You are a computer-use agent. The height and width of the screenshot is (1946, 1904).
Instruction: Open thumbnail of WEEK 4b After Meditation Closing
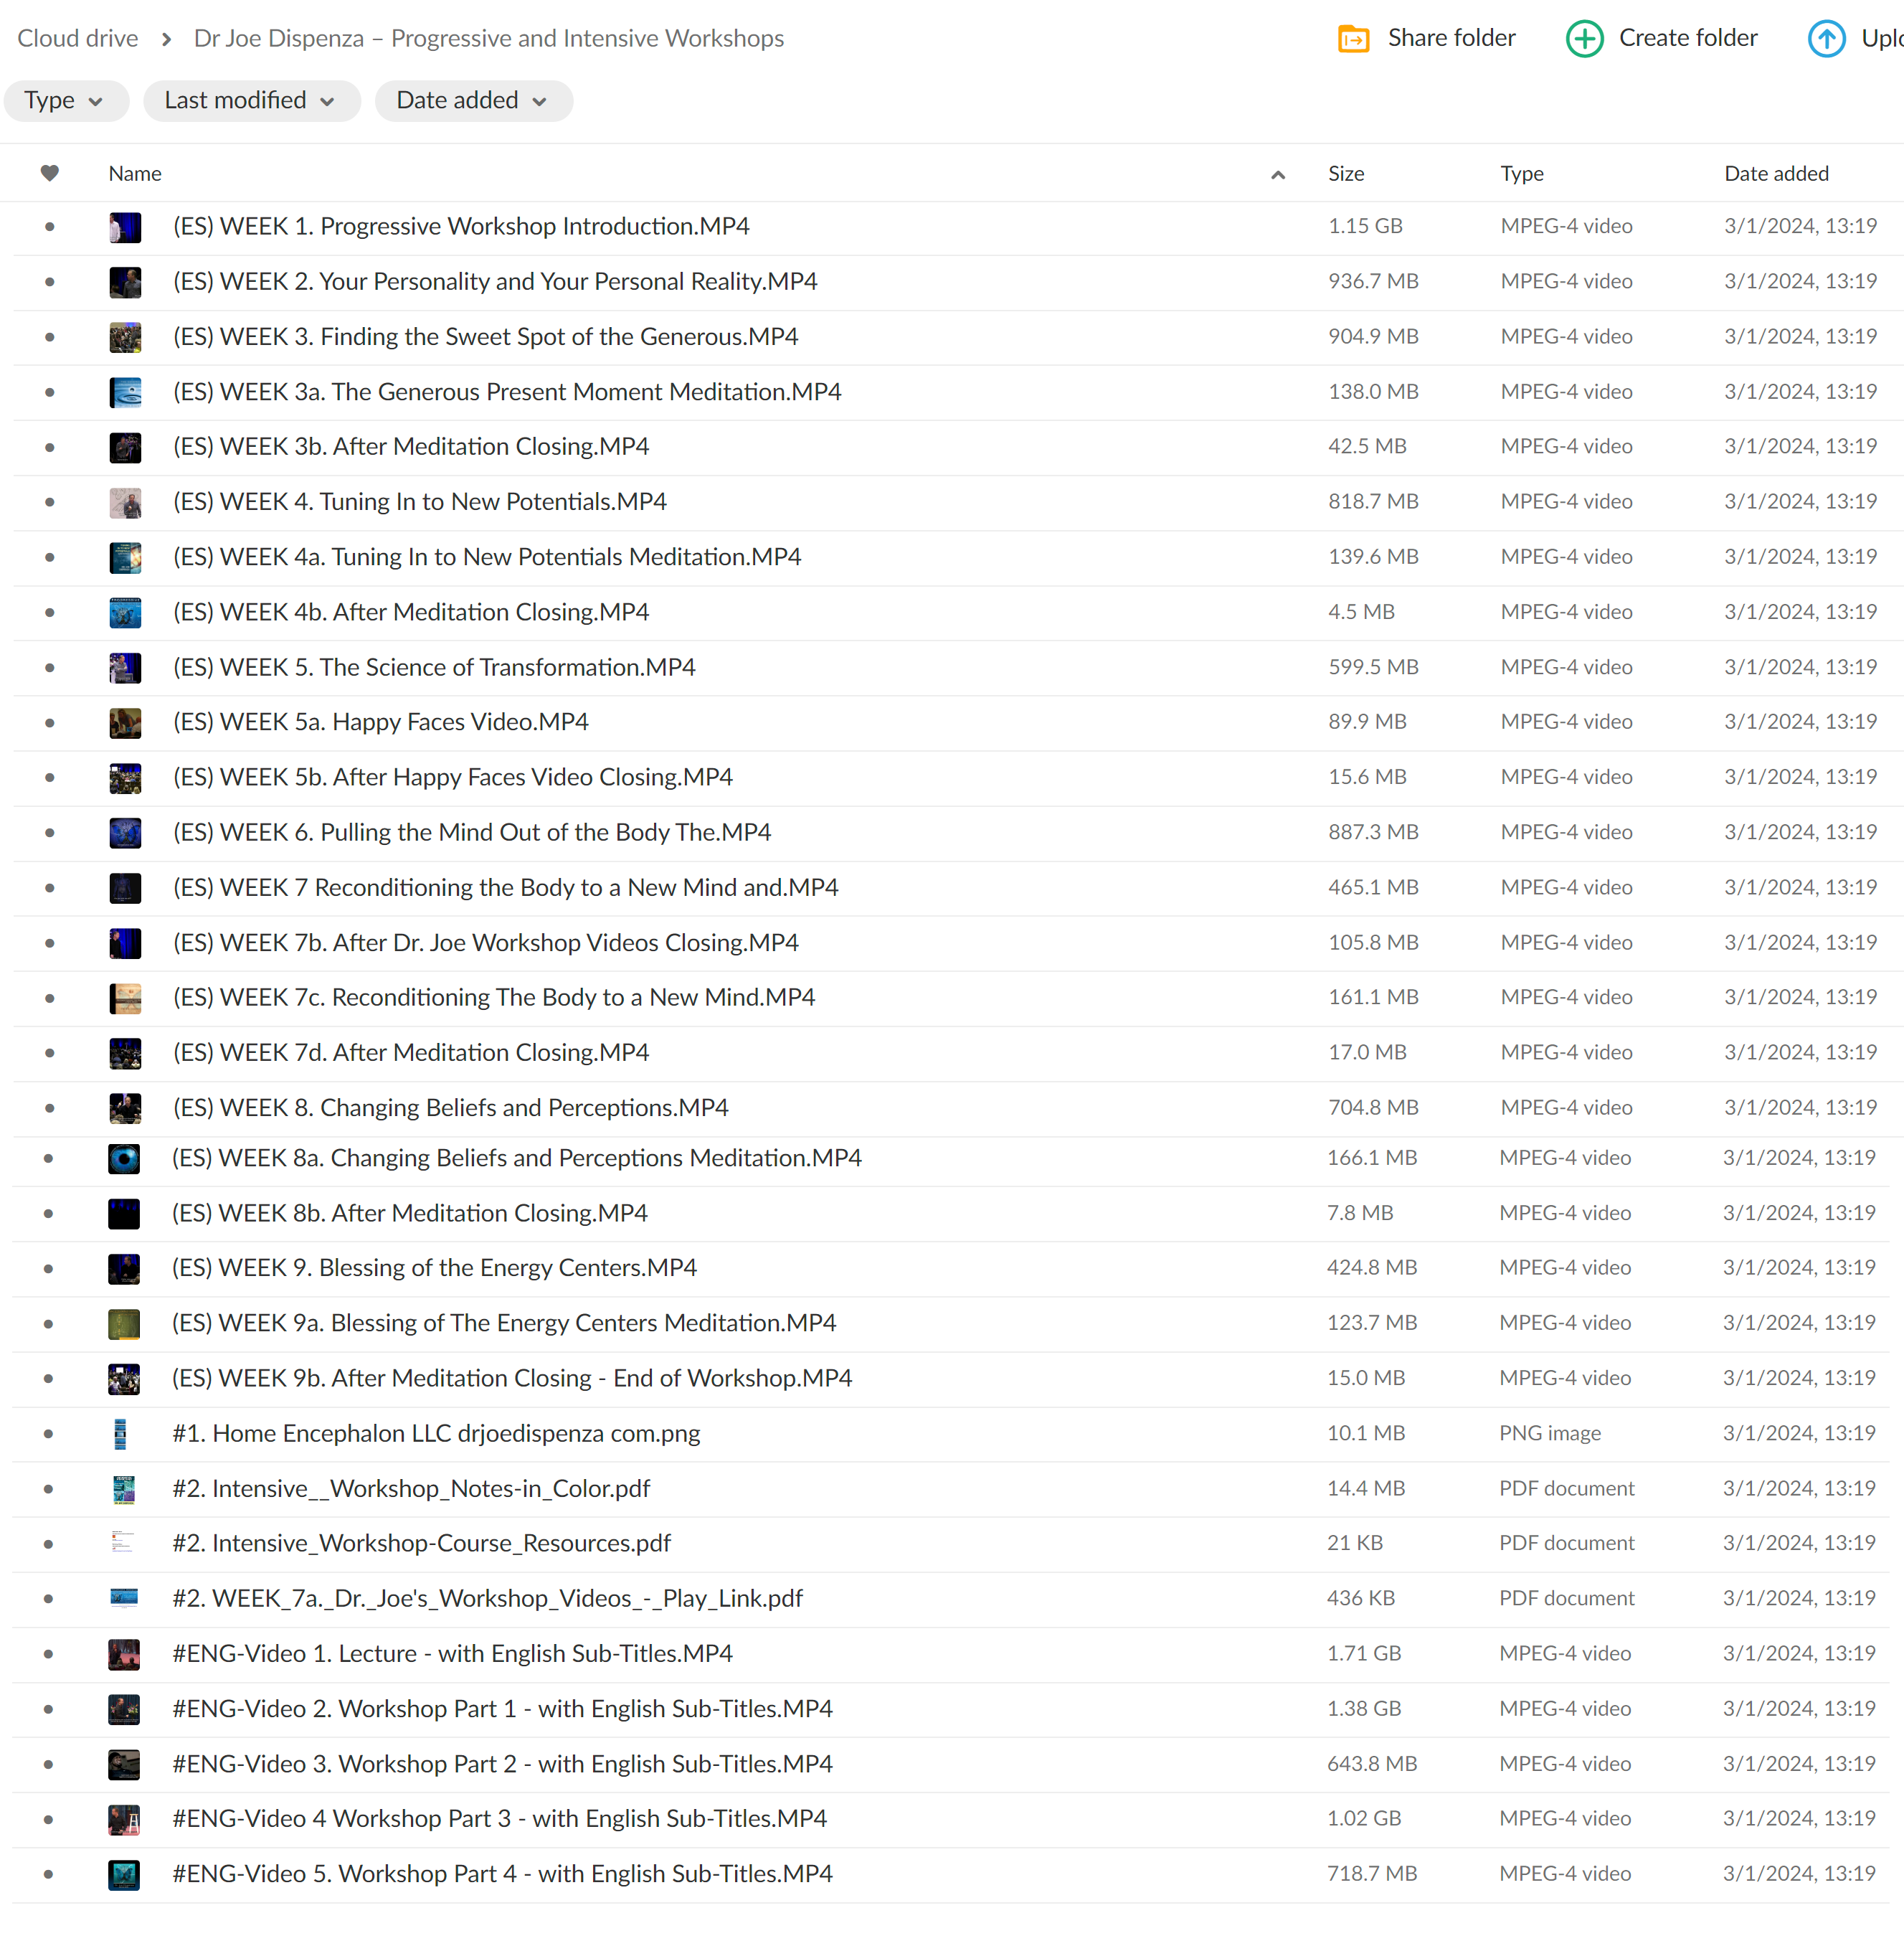point(125,612)
